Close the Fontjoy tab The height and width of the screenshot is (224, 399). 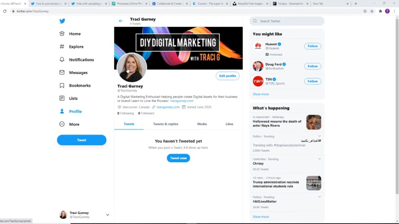click(x=307, y=4)
